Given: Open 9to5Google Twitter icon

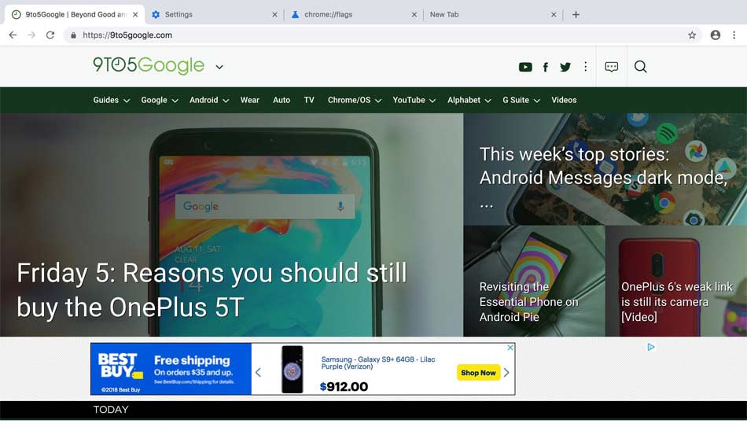Looking at the screenshot, I should pyautogui.click(x=565, y=67).
